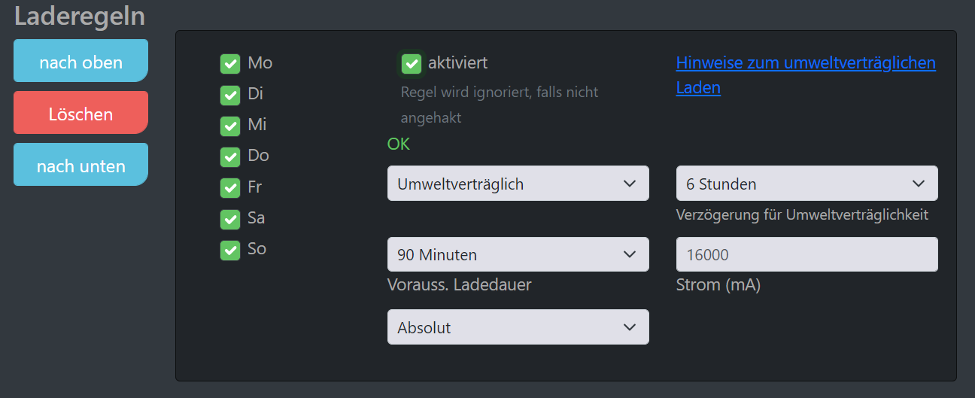Disable the Do weekday checkbox
The image size is (975, 398).
(230, 156)
